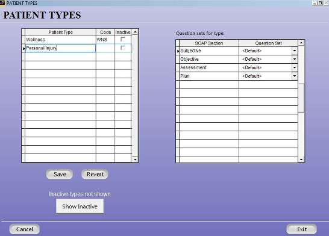The image size is (329, 236).
Task: Open the Objective question set dropdown
Action: click(x=295, y=59)
